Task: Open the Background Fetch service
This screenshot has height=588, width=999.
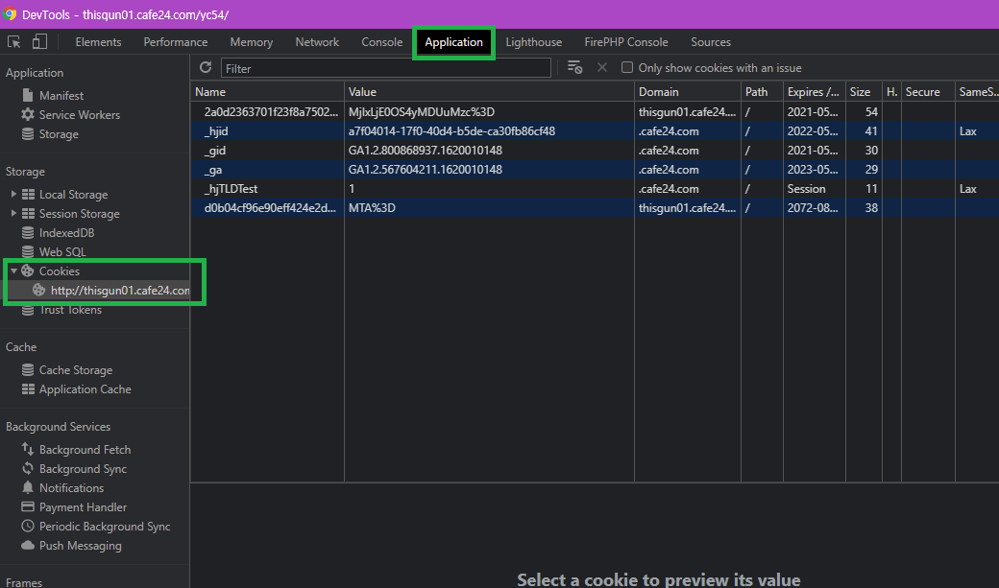Action: [x=85, y=450]
